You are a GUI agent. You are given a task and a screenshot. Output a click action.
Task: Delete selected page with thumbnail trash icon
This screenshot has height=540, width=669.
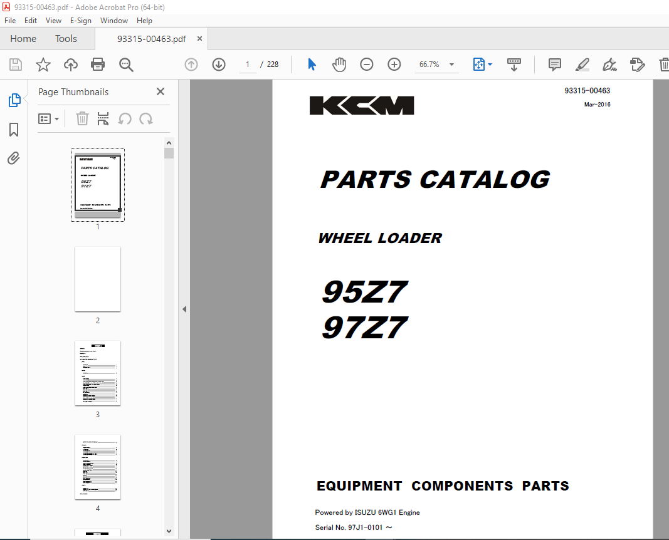click(x=82, y=118)
